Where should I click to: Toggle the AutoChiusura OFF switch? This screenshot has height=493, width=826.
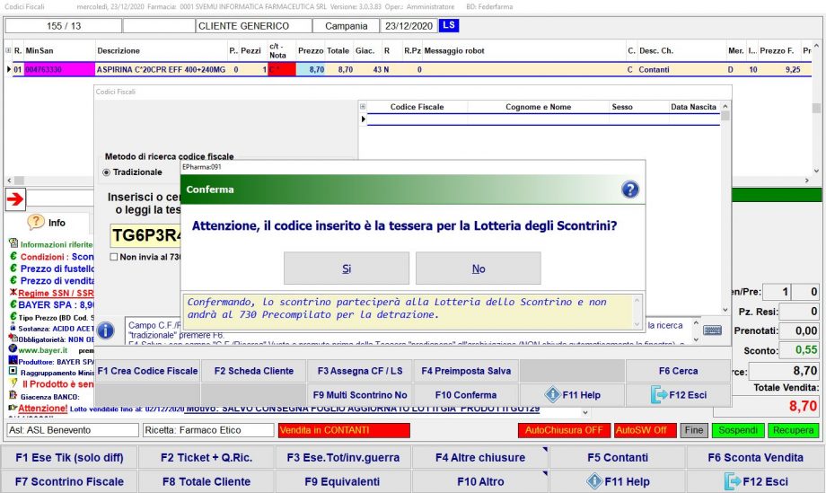click(563, 430)
